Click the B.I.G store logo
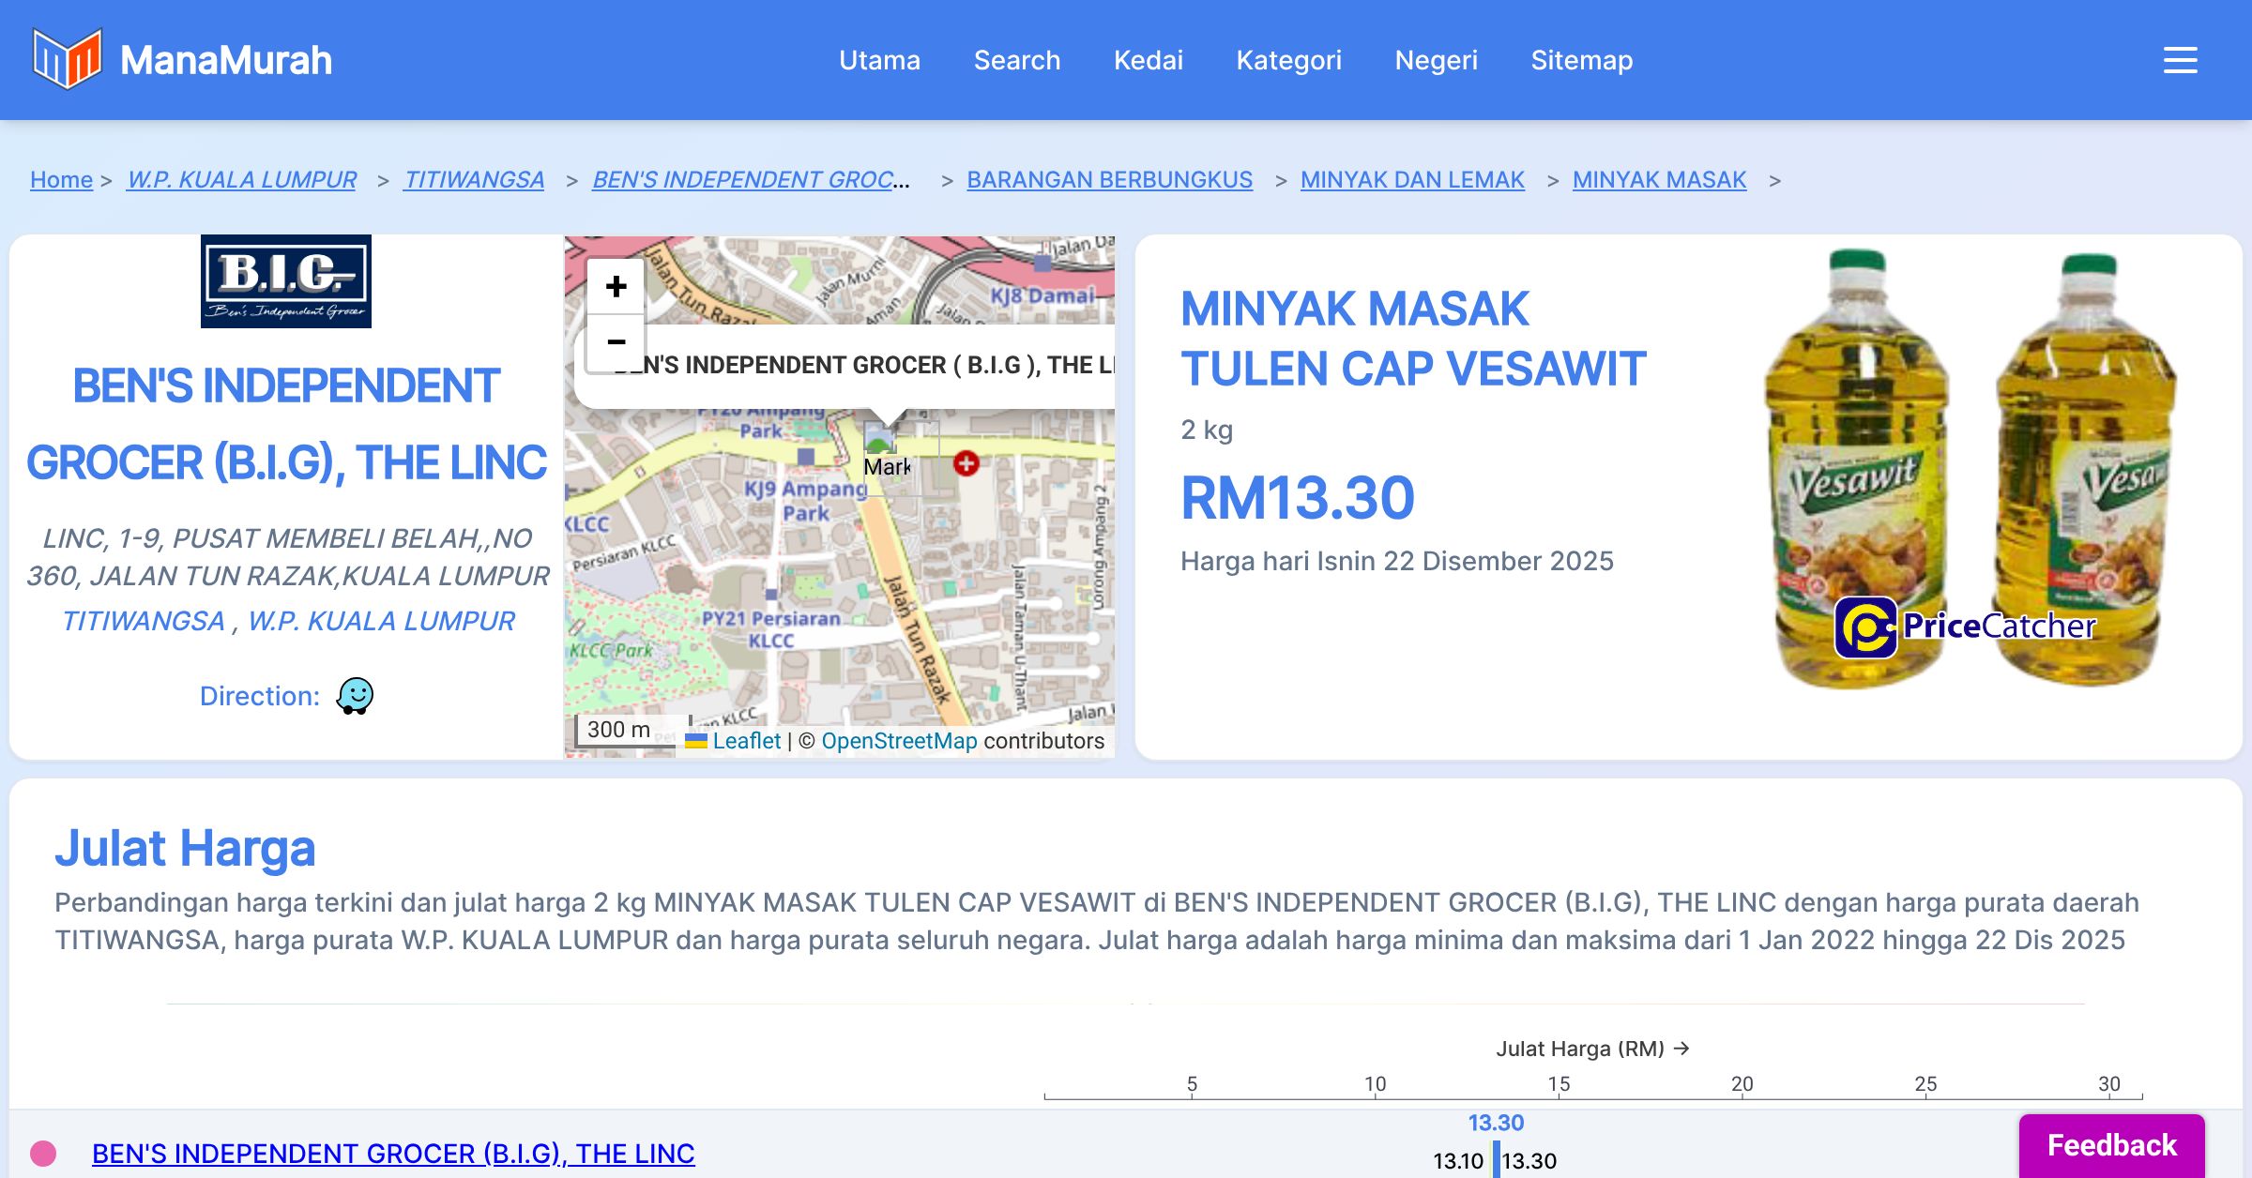Image resolution: width=2252 pixels, height=1178 pixels. 286,281
